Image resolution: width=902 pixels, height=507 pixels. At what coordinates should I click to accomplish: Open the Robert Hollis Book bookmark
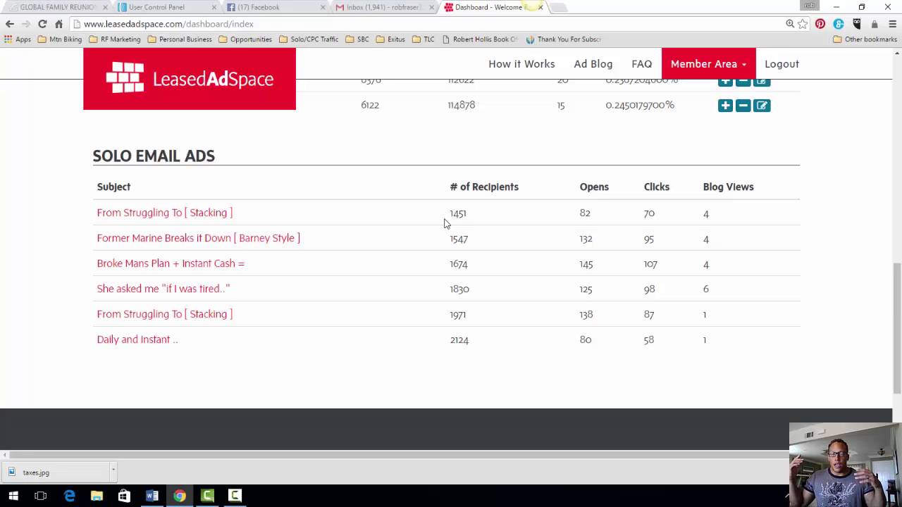tap(480, 39)
